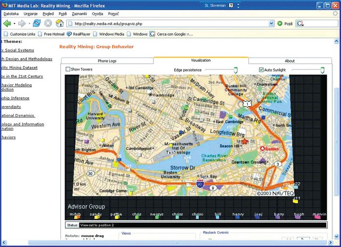Select chriss's teal cube marker
The width and height of the screenshot is (341, 247).
pyautogui.click(x=177, y=217)
